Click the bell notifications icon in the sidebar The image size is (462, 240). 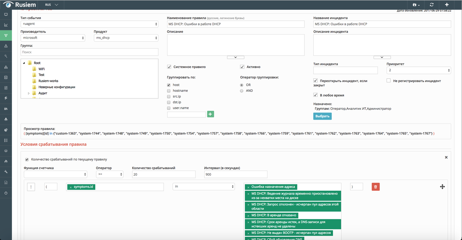coord(6,119)
